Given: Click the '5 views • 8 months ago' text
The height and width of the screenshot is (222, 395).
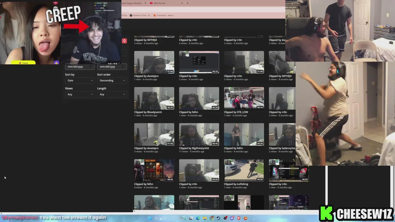Looking at the screenshot, I should [236, 152].
